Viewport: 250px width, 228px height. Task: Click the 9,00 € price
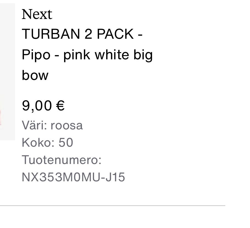click(x=43, y=105)
